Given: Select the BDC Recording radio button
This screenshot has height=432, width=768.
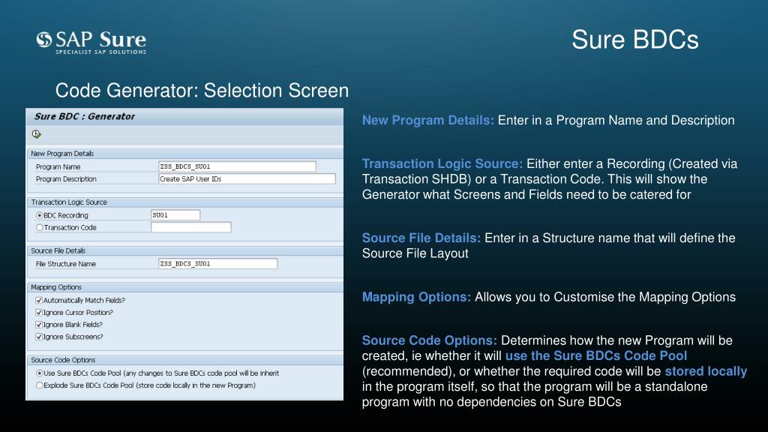Looking at the screenshot, I should pyautogui.click(x=40, y=215).
